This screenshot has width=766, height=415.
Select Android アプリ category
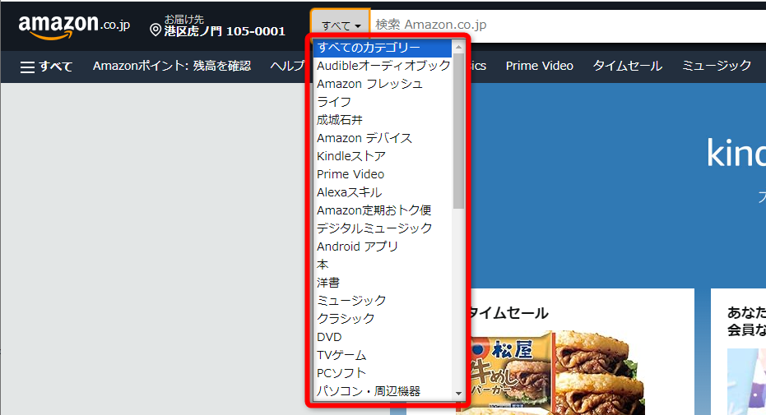pyautogui.click(x=383, y=247)
